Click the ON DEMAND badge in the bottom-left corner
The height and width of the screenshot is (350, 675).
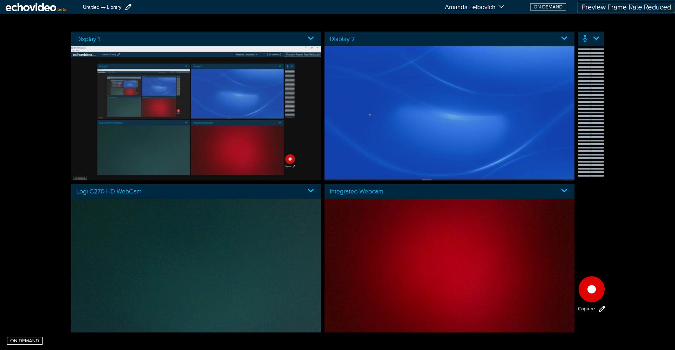[25, 341]
